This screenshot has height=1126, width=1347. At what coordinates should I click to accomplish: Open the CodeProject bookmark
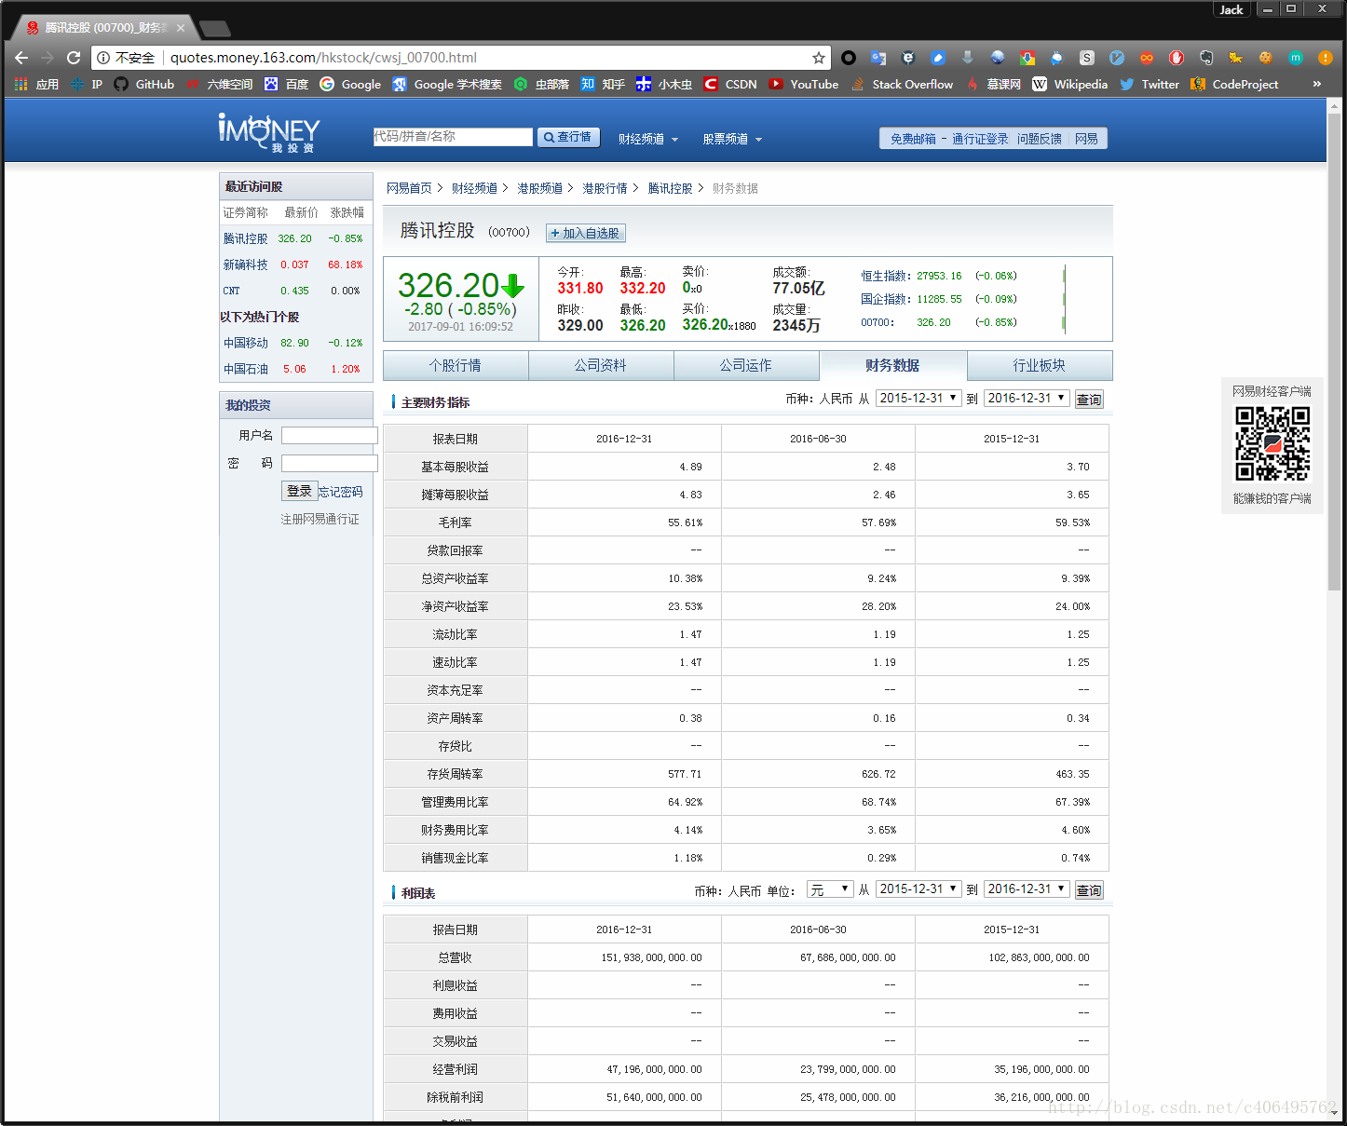point(1234,84)
